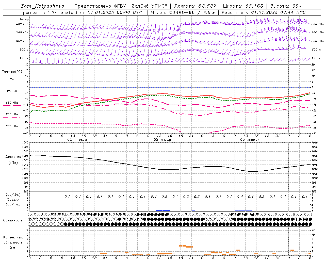The height and width of the screenshot is (260, 325).
Task: Click the 20 value on left temperature axis
Action: [x=26, y=64]
